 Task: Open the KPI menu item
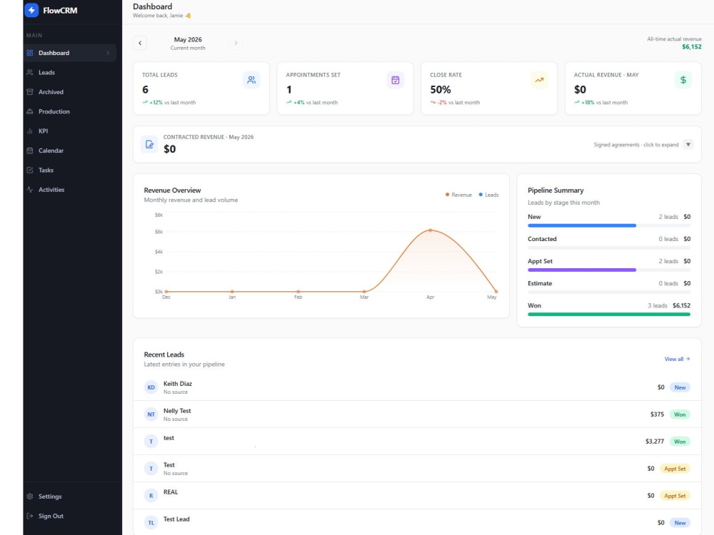point(70,131)
